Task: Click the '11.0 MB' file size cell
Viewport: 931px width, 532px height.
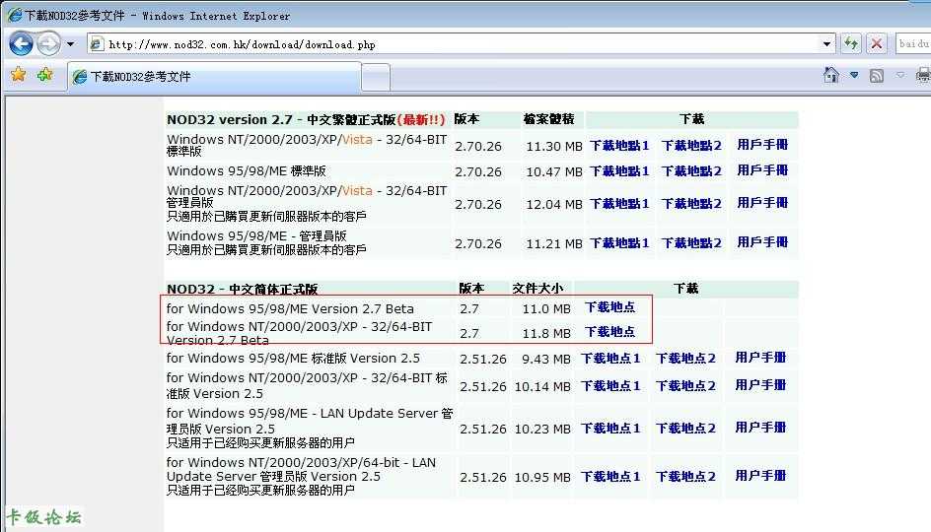Action: [546, 309]
